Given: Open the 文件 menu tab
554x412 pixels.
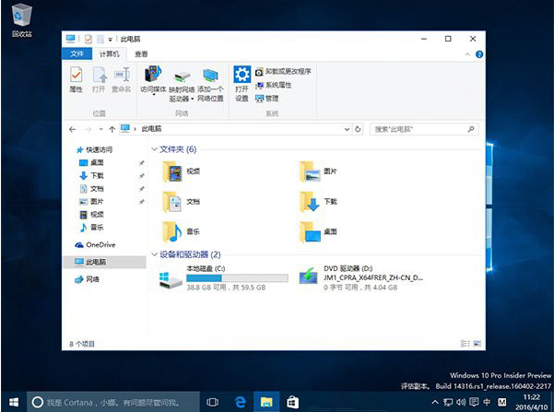Looking at the screenshot, I should [x=76, y=54].
